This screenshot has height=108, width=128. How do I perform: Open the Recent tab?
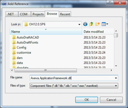(x=65, y=14)
